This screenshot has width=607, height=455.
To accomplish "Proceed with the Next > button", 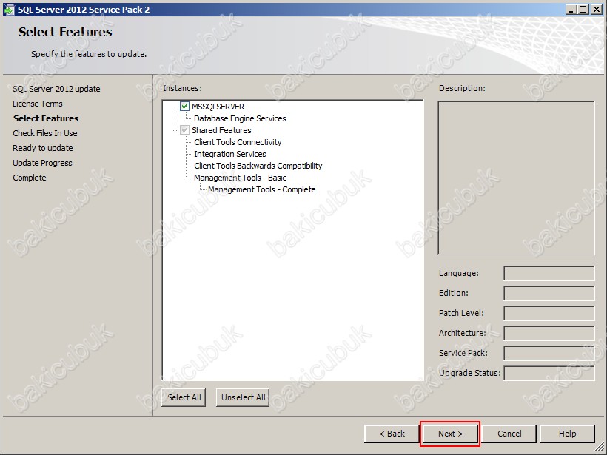I will (450, 434).
